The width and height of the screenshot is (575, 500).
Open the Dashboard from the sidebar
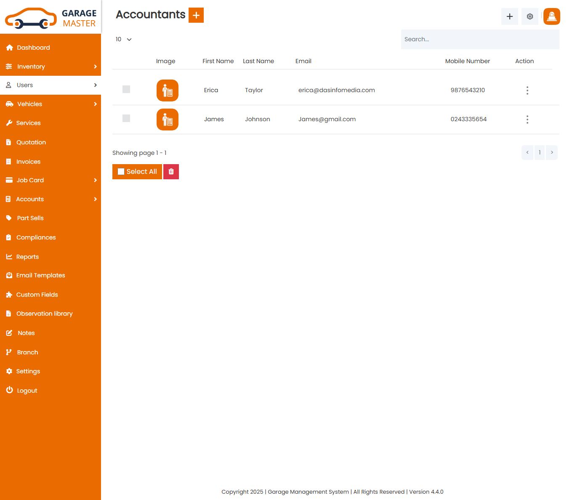pyautogui.click(x=32, y=47)
